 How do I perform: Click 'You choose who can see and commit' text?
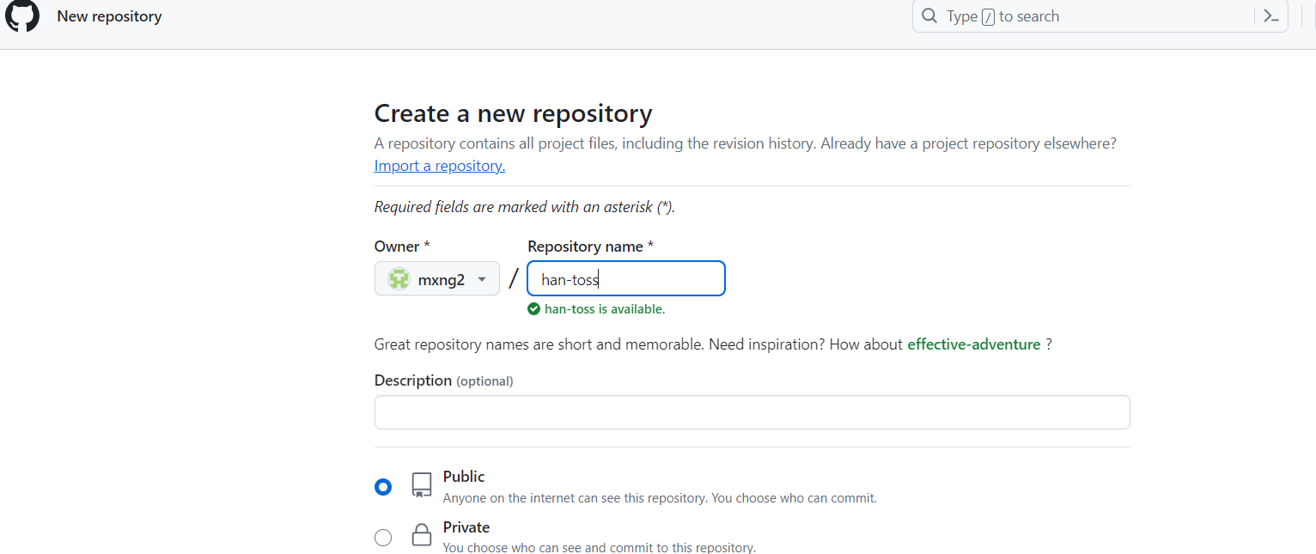point(600,547)
